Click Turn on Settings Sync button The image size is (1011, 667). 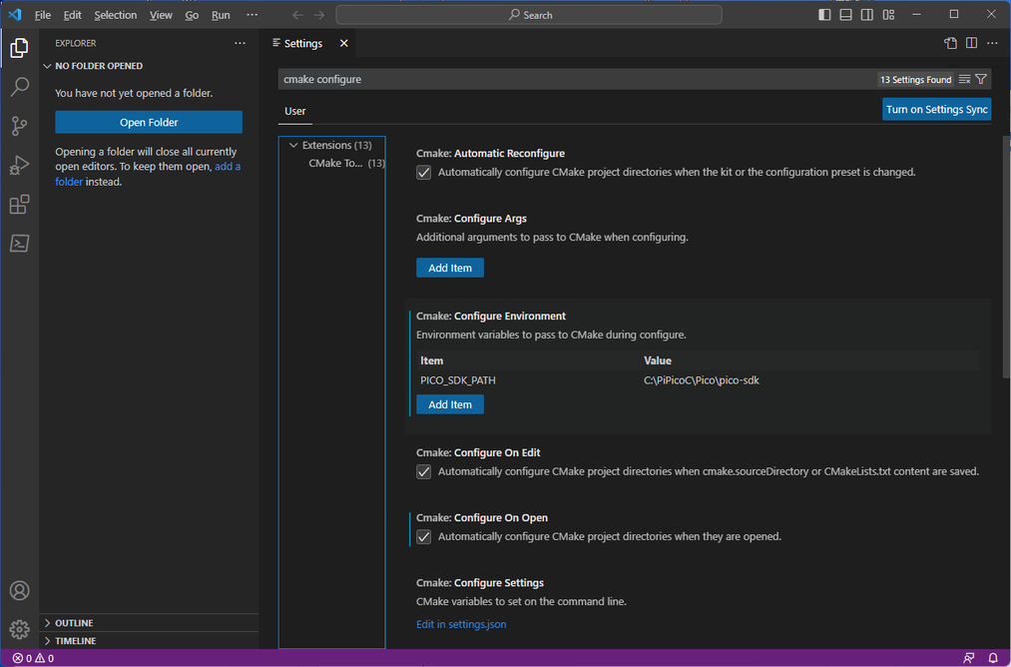(x=937, y=109)
